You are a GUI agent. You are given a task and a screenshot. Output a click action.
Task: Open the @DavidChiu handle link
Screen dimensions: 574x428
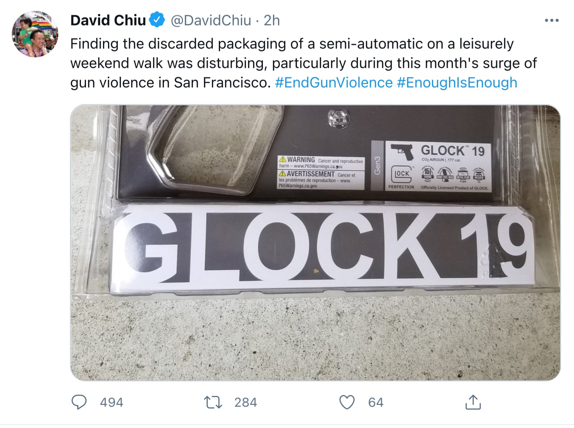pos(211,20)
